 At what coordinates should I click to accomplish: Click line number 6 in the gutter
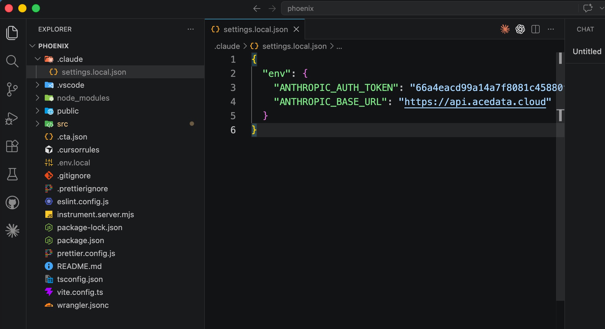[x=233, y=130]
